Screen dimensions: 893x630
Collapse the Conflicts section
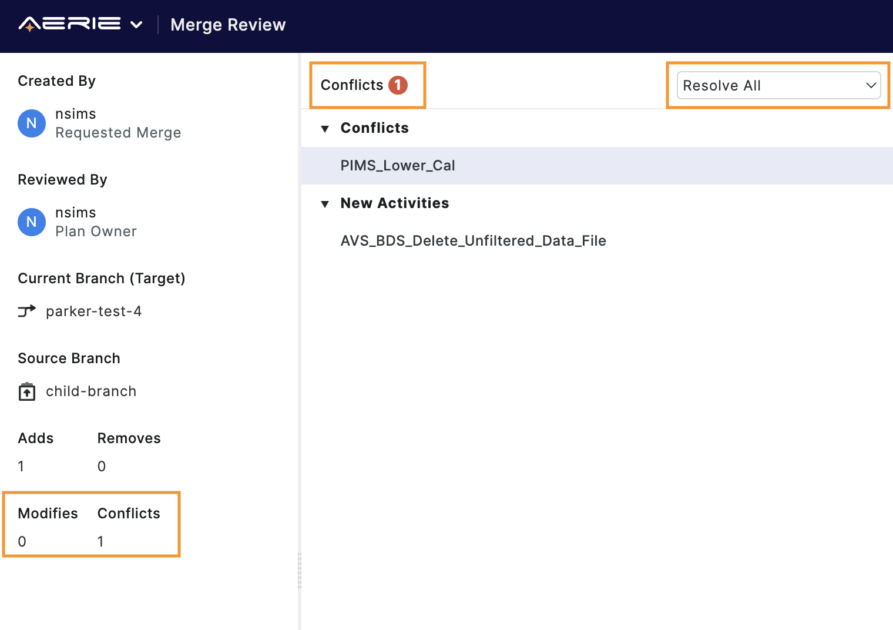click(326, 128)
